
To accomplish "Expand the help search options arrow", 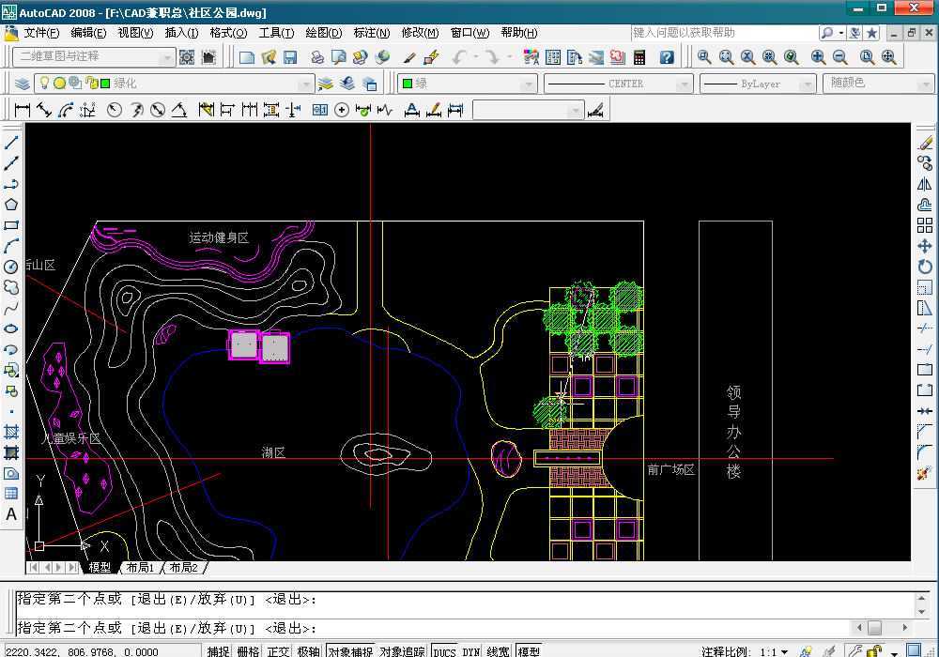I will 841,33.
